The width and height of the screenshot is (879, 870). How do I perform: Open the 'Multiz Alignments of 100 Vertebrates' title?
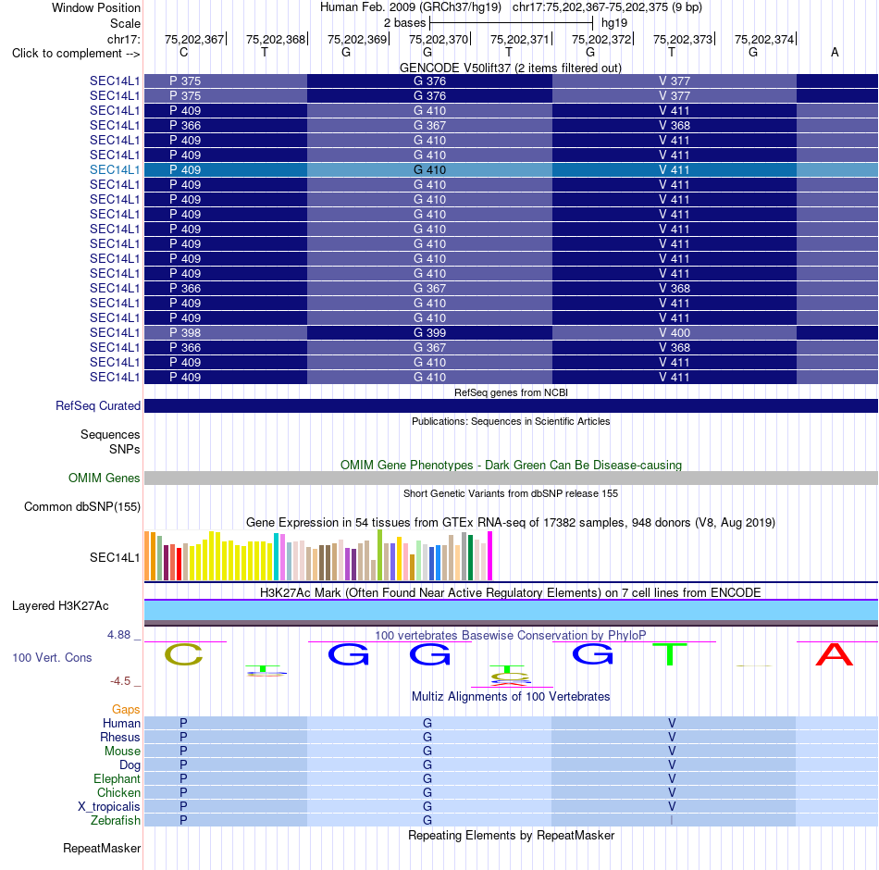coord(511,696)
